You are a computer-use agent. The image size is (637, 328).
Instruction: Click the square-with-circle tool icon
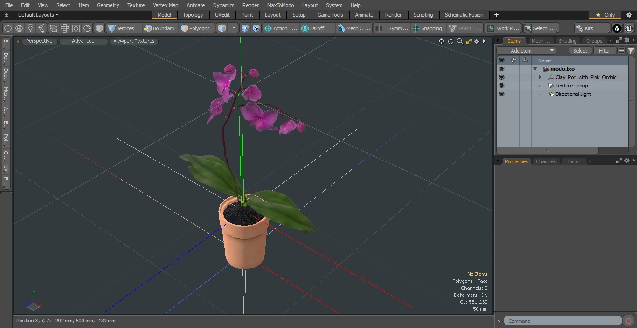76,28
